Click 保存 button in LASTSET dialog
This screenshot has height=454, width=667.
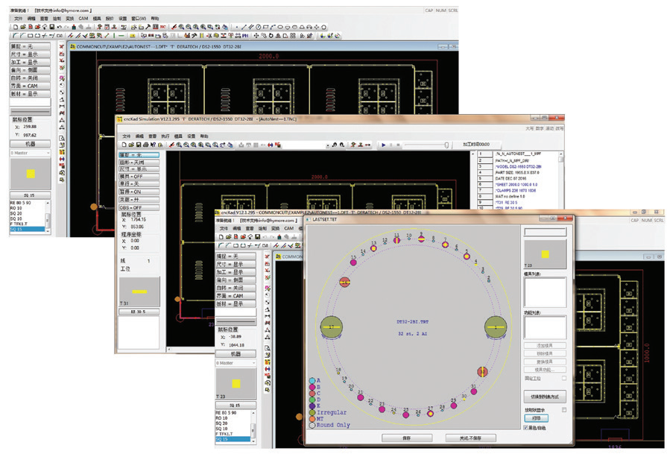407,438
